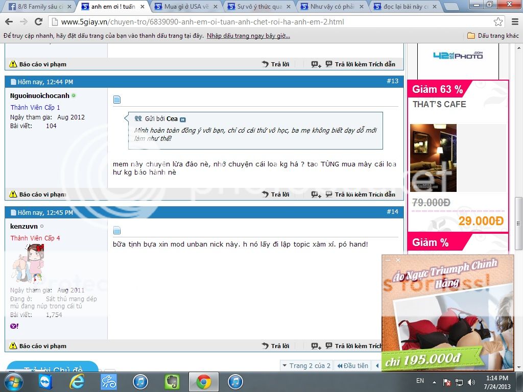Open the Nguoinuoichocanh user profile link
This screenshot has height=392, width=523.
pyautogui.click(x=39, y=95)
